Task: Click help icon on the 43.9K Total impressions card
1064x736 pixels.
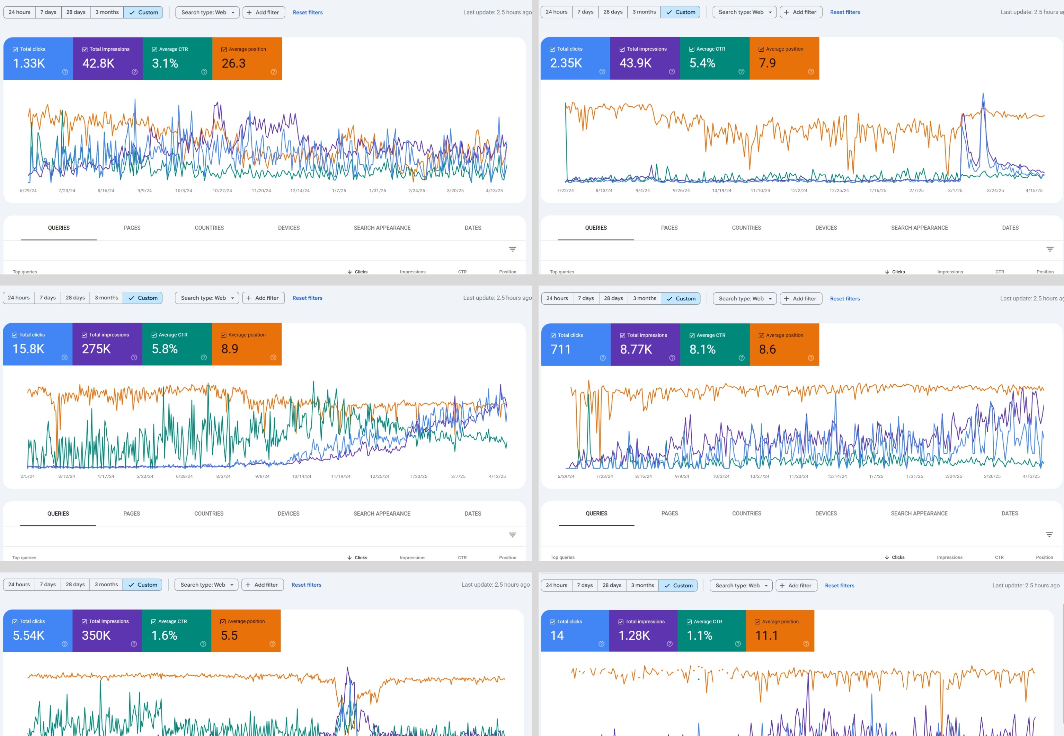Action: [x=672, y=71]
